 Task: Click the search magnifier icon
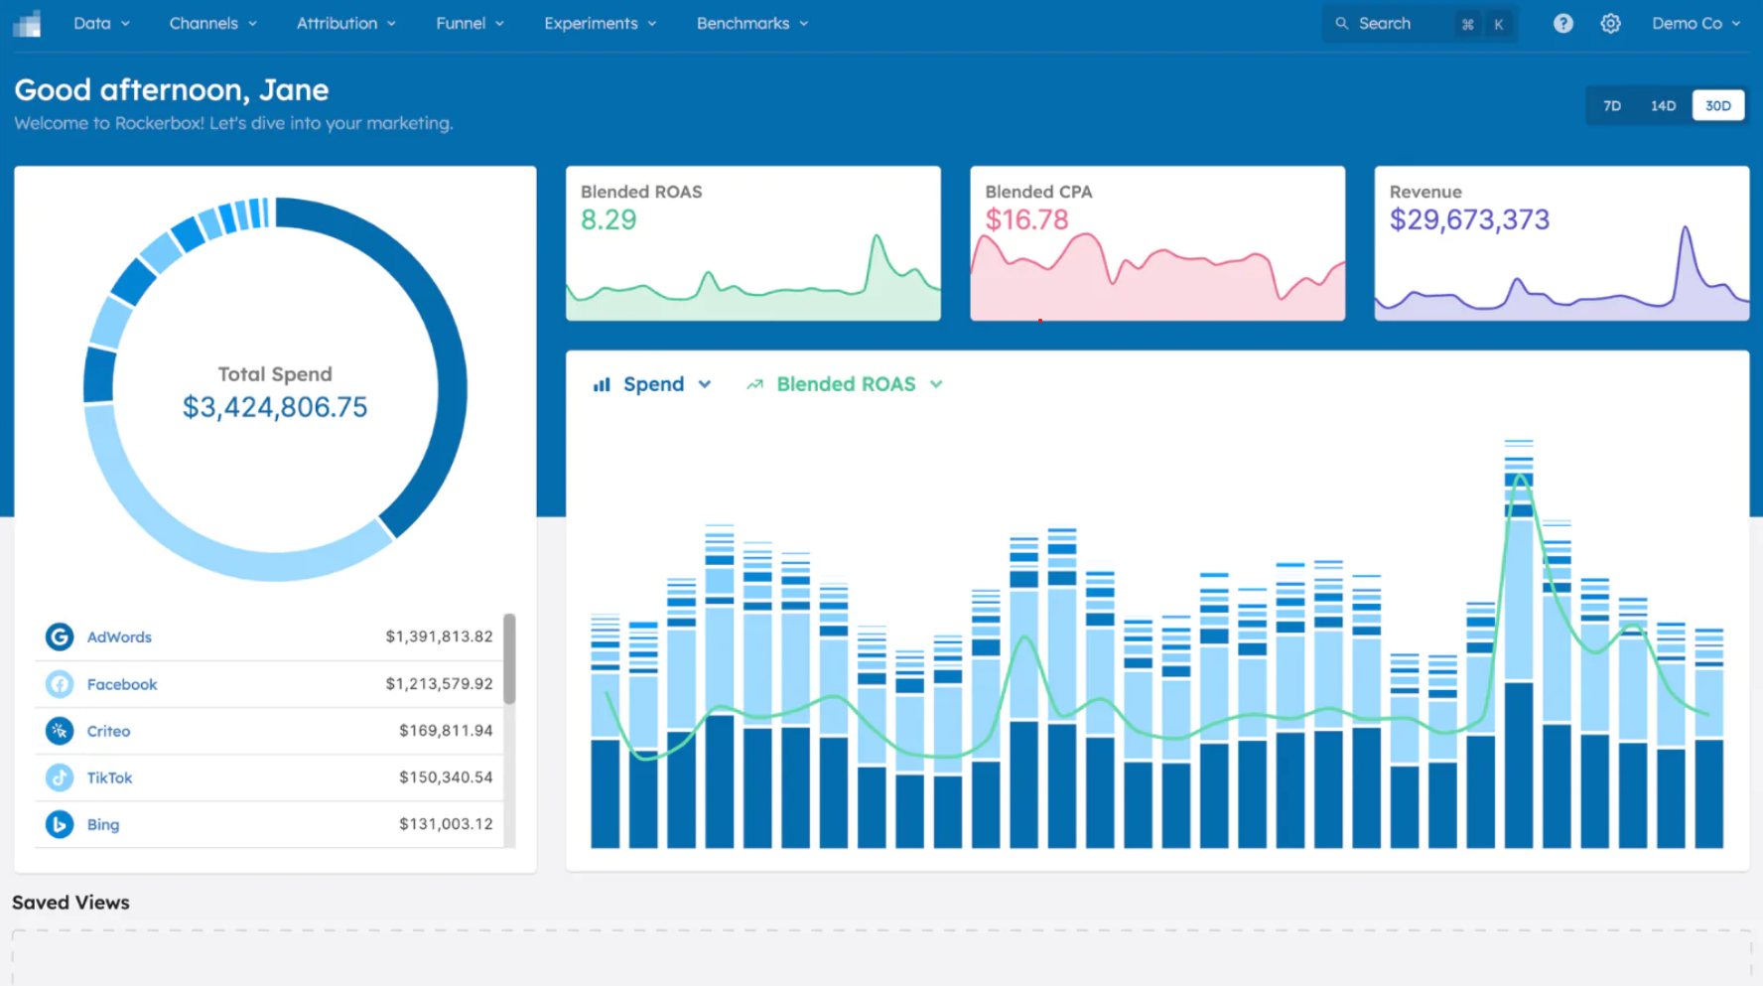point(1341,24)
